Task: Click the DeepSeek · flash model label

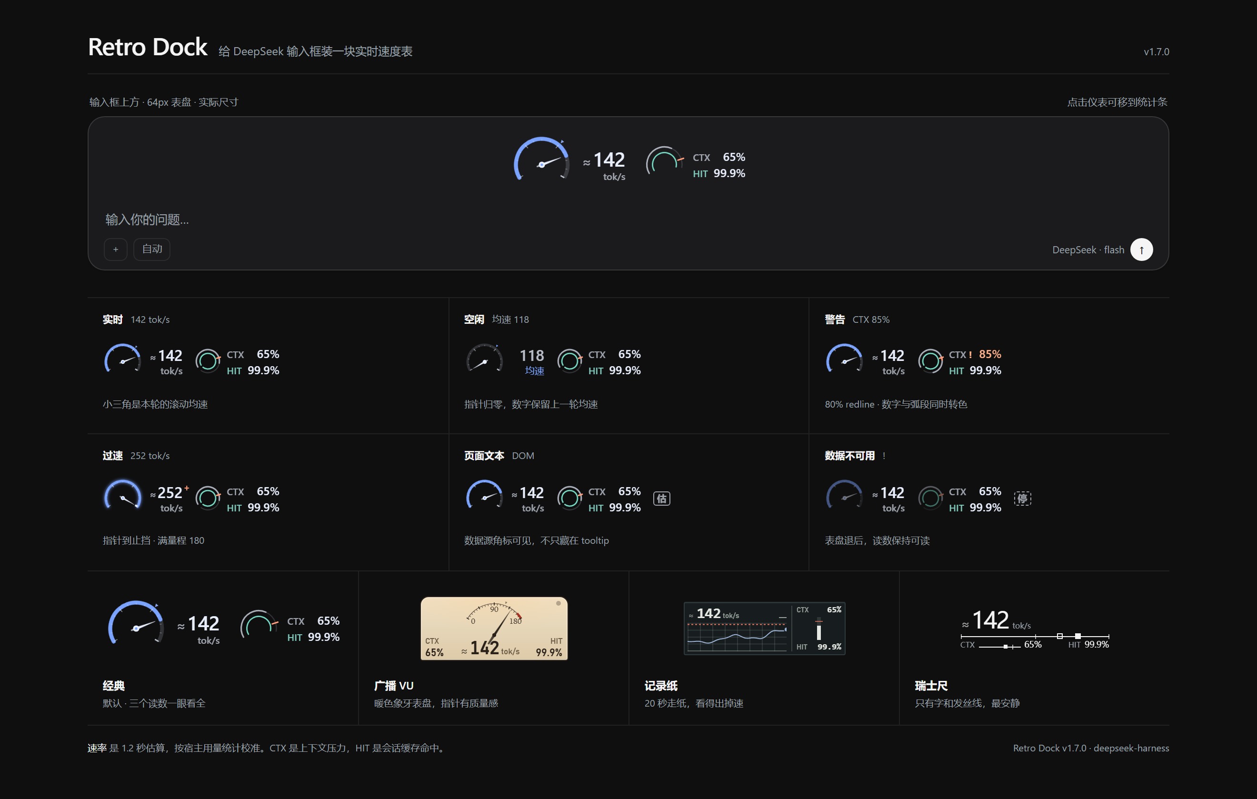Action: tap(1088, 250)
